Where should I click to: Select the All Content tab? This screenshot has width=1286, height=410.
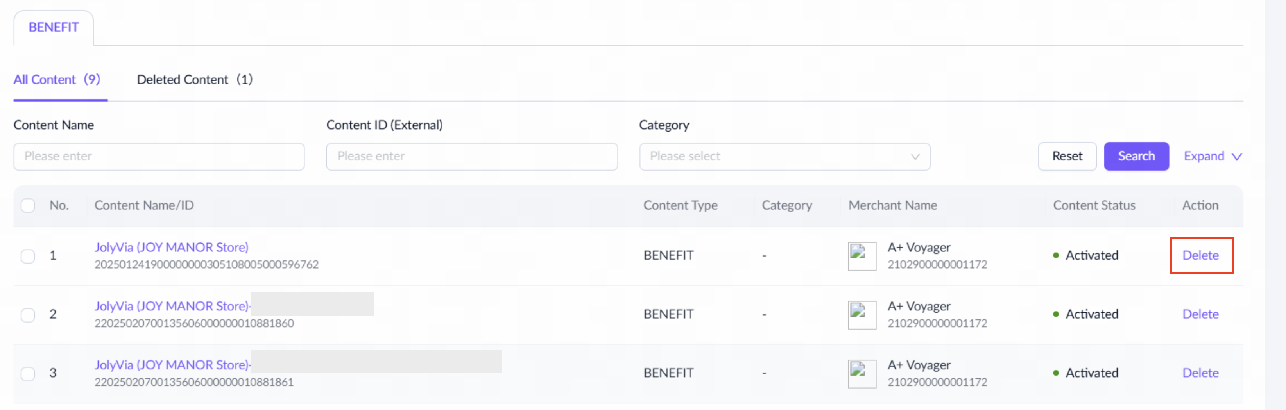[x=57, y=80]
